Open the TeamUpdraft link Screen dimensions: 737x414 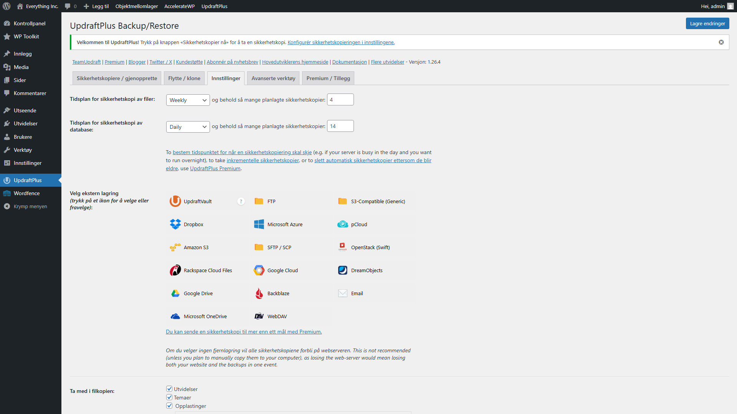(x=86, y=62)
